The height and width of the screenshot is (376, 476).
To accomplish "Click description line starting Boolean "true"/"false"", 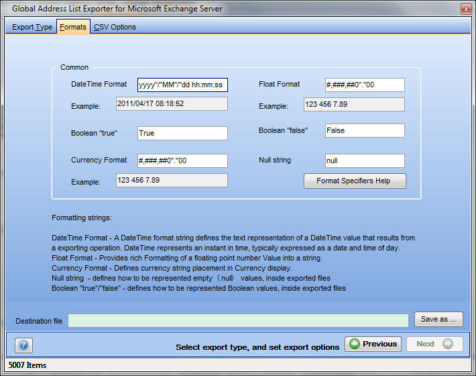I will (198, 288).
